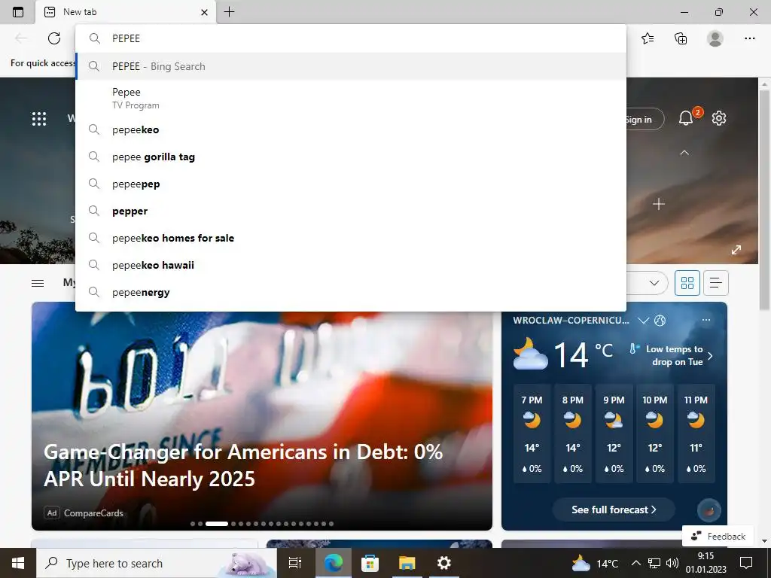Open the Windows Start menu
Screen dimensions: 771x578
18,563
